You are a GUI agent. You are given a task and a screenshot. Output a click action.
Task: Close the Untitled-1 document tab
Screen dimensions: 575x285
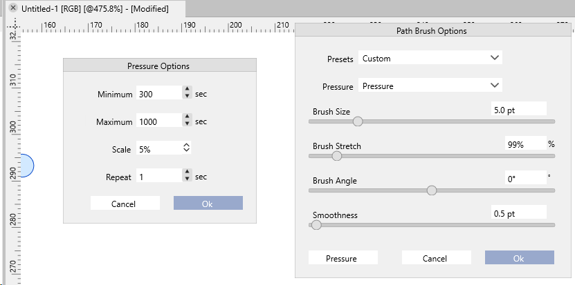click(x=12, y=8)
